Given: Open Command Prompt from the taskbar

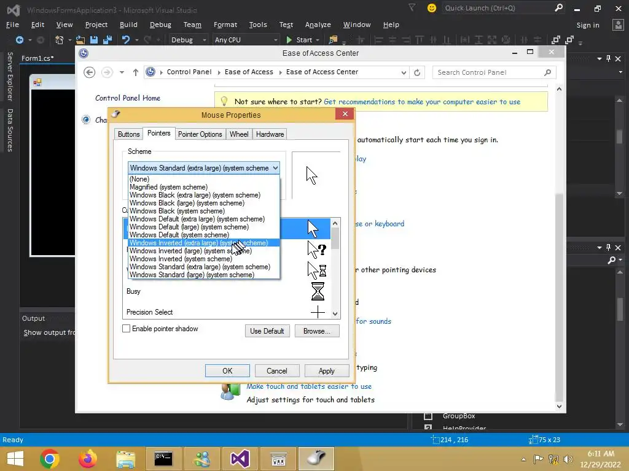Looking at the screenshot, I should (x=163, y=459).
